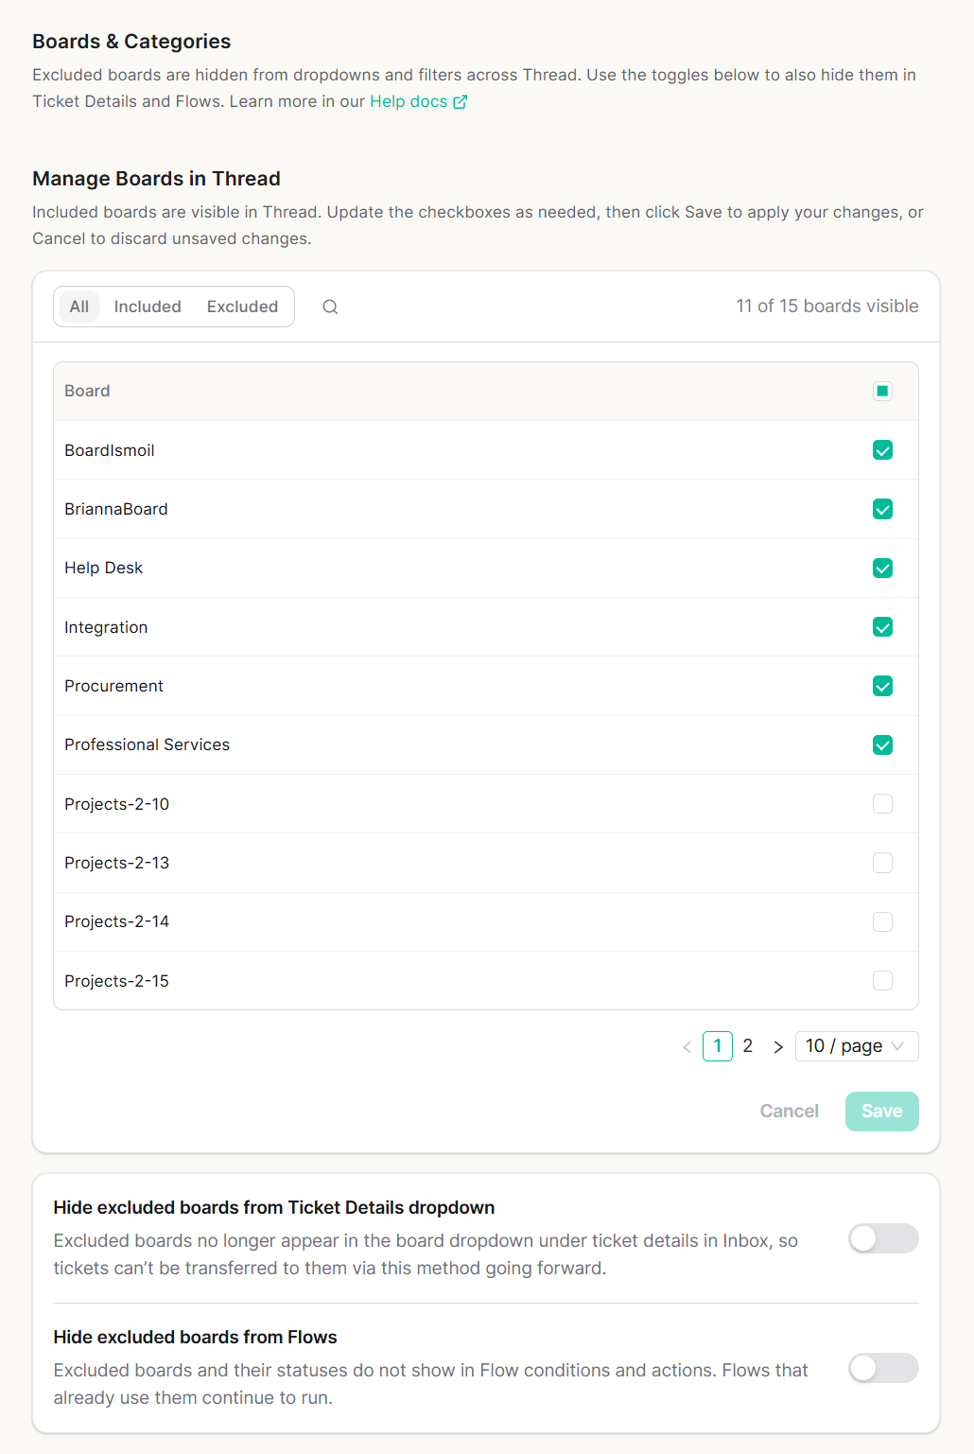Uncheck the BoardIsmoil board checkbox
This screenshot has width=974, height=1454.
pyautogui.click(x=882, y=450)
